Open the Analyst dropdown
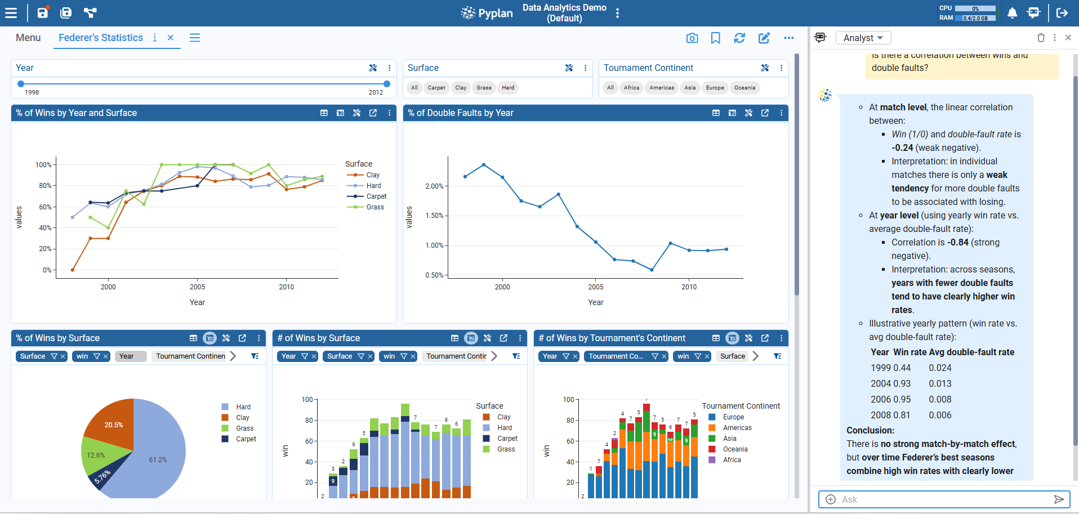 863,38
